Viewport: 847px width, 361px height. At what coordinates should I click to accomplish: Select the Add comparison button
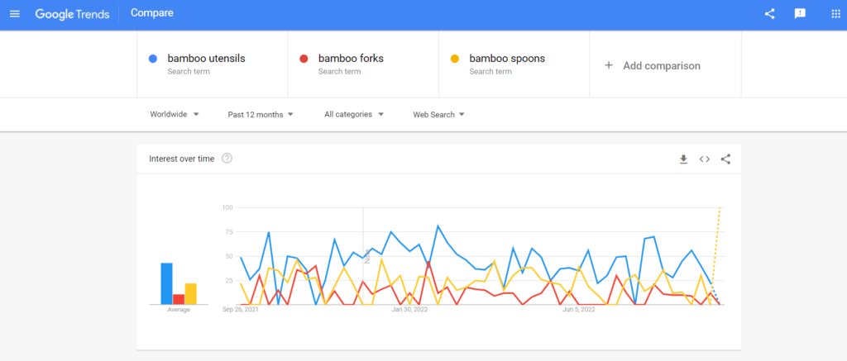coord(665,65)
